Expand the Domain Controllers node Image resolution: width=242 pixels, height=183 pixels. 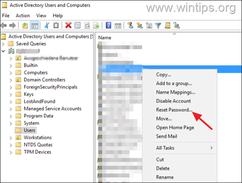[11, 80]
